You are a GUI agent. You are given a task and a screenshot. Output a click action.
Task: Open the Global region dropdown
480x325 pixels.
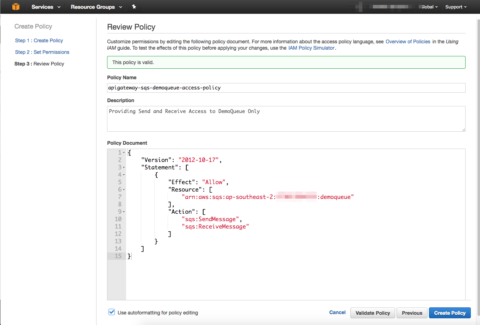point(429,7)
